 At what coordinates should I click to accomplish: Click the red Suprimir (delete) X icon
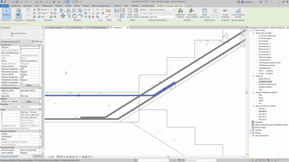pyautogui.click(x=93, y=17)
